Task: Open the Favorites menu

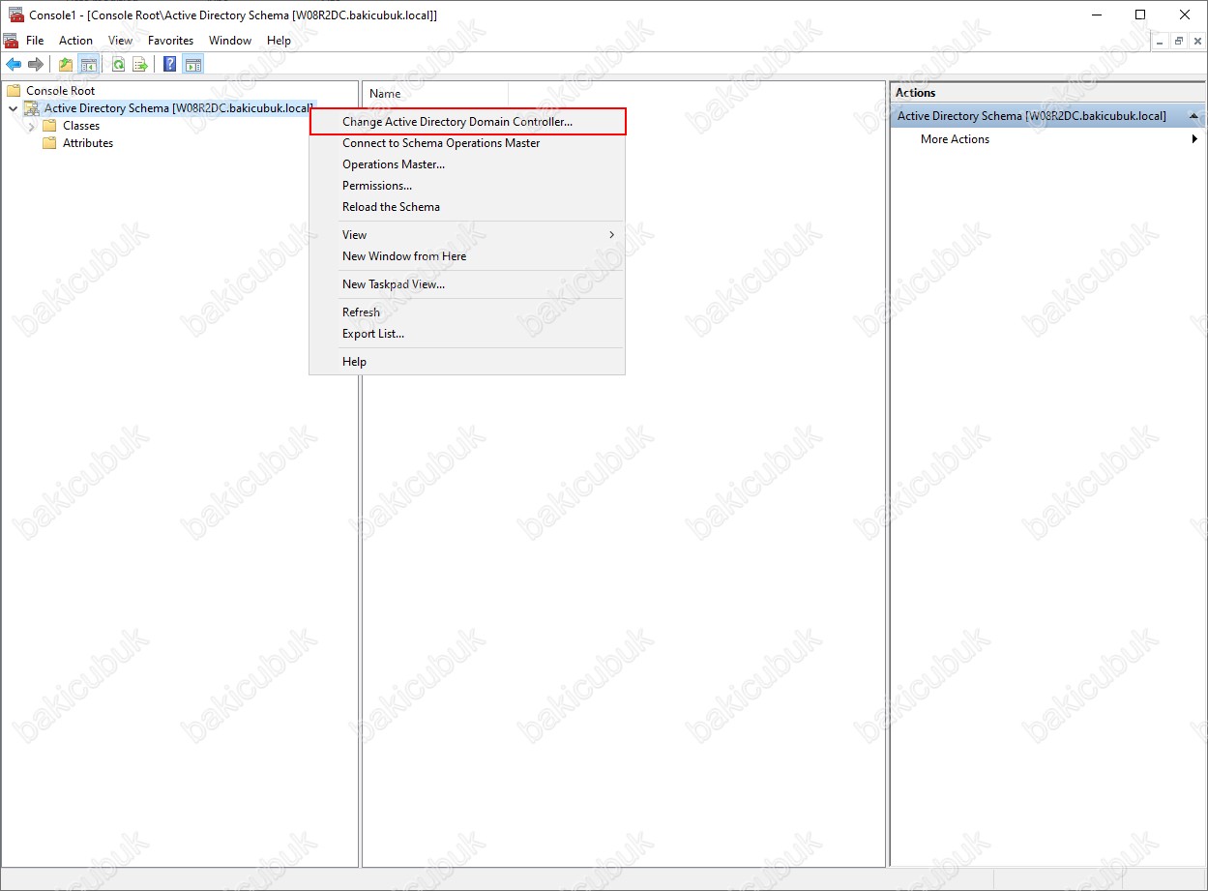Action: [171, 41]
